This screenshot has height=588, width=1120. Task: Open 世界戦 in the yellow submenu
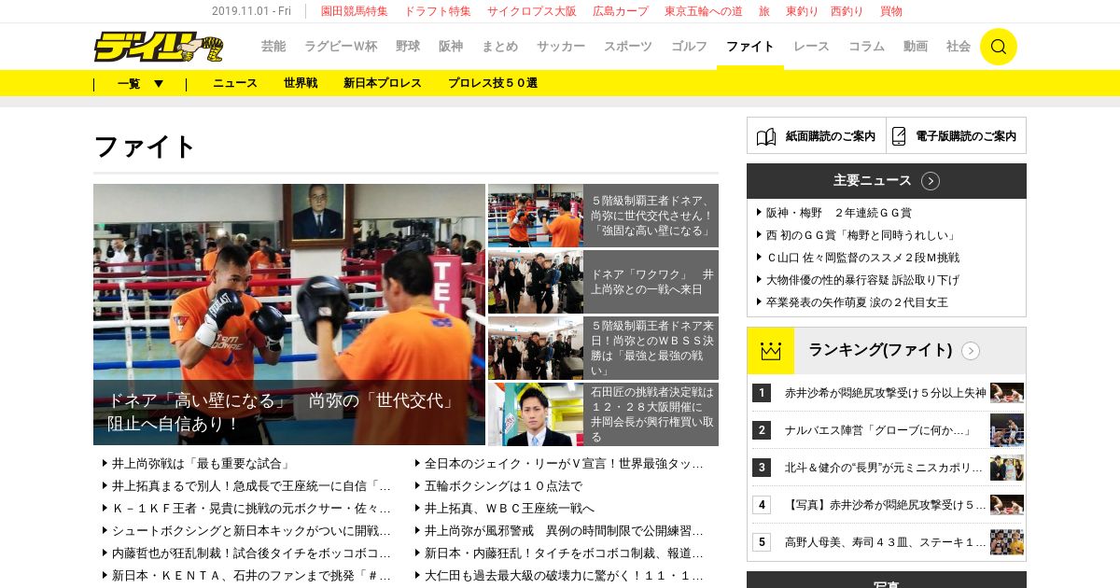point(301,83)
